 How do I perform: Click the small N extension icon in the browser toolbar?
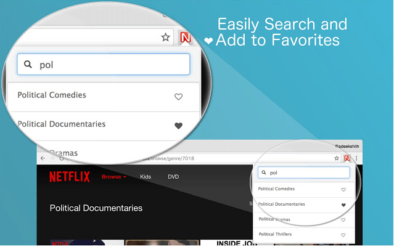[347, 158]
